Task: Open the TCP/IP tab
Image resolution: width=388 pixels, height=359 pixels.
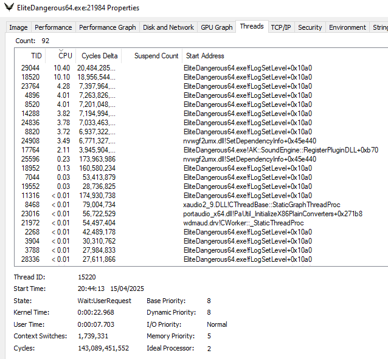Action: coord(281,27)
